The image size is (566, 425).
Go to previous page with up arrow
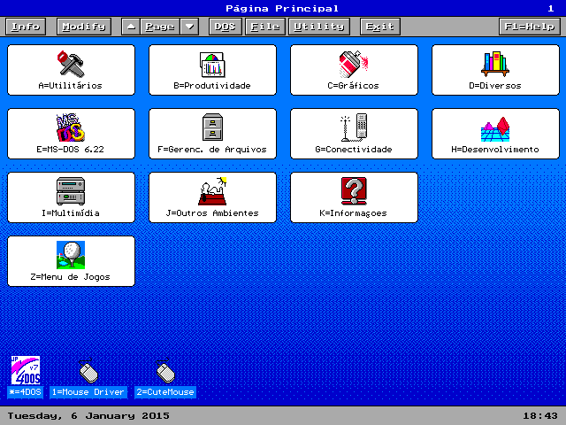click(x=131, y=27)
